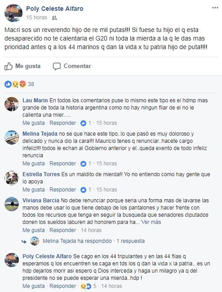Toggle Me gusta on Estrella Torres's comment
222x292 pixels.
[x=34, y=190]
